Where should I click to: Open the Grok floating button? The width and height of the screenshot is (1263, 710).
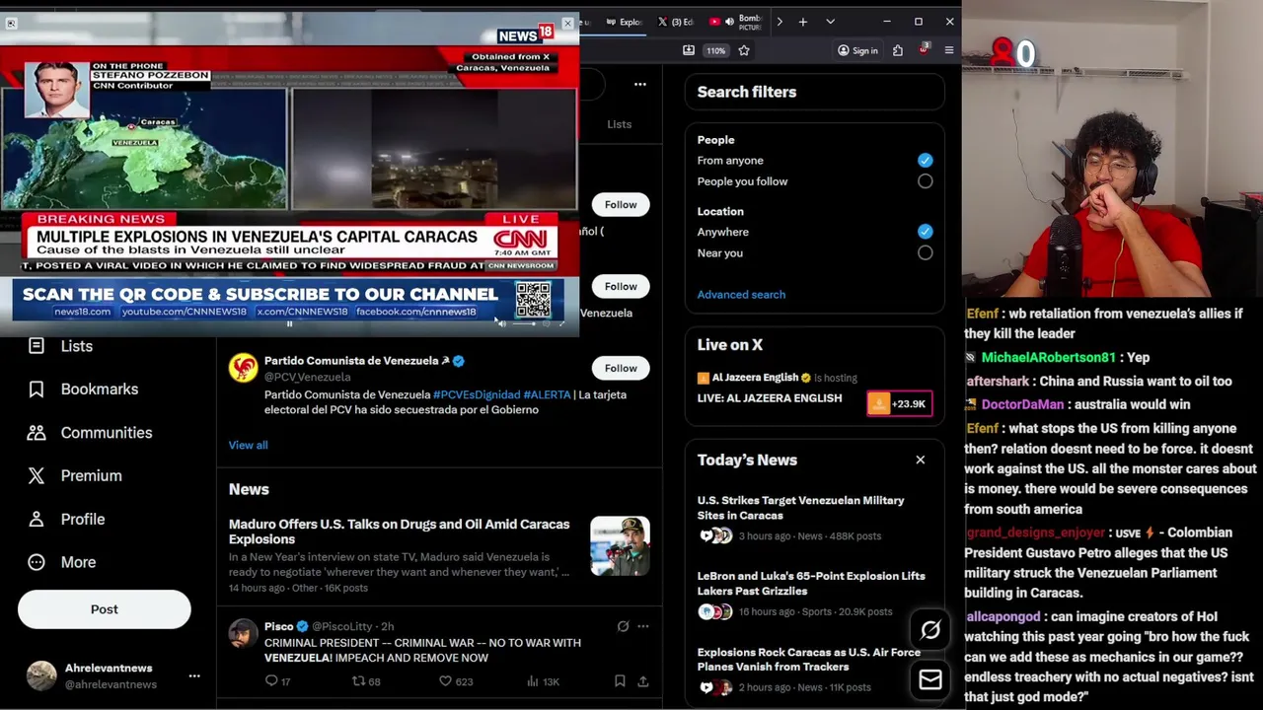930,630
